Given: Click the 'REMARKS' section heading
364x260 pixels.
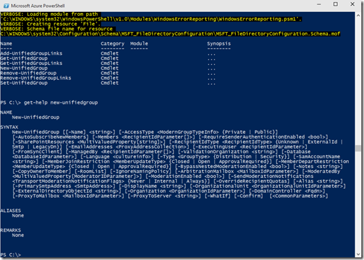Looking at the screenshot, I should [x=11, y=230].
